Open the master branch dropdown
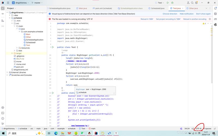Screen dimensions: 218x136 point(37,3)
